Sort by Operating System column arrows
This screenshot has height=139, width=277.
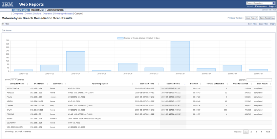point(132,84)
